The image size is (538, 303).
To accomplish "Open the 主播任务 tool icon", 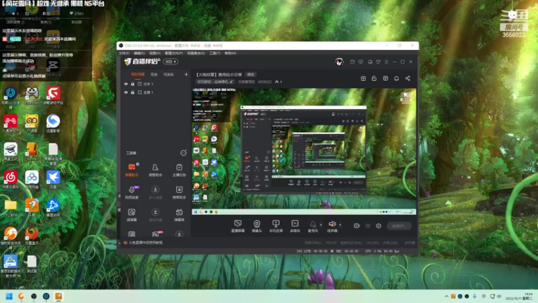I will point(179,170).
